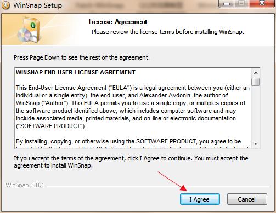Click inside the EULA first paragraph
Image resolution: width=276 pixels, height=213 pixels.
133,107
